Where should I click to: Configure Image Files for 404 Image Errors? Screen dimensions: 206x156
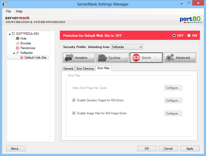point(173,114)
